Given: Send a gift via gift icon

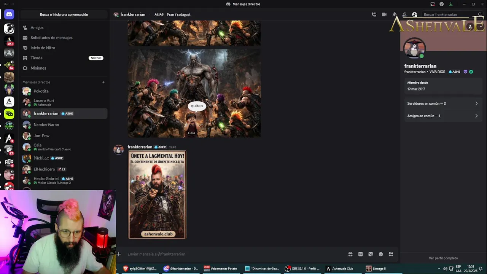Looking at the screenshot, I should coord(350,254).
